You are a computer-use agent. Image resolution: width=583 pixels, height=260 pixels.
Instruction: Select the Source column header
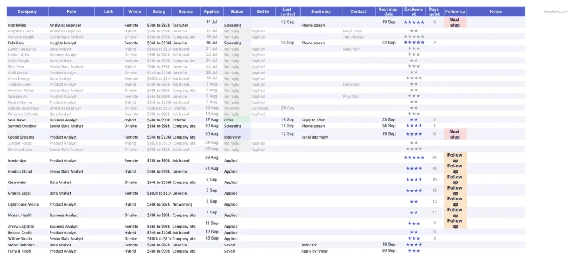186,11
